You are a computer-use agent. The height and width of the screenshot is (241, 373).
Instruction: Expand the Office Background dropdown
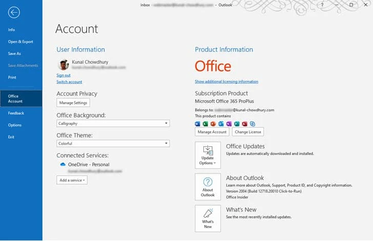pos(113,123)
